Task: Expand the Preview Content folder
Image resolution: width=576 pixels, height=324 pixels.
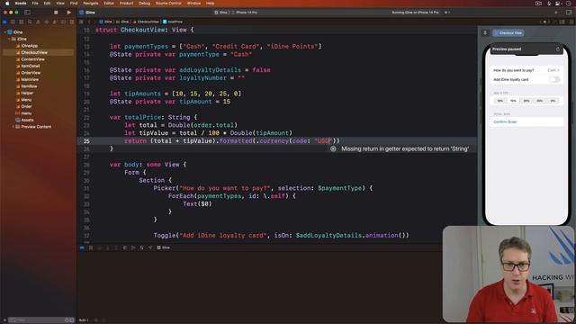Action: coord(13,126)
